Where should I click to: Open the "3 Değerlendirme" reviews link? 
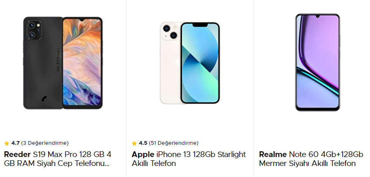point(45,143)
